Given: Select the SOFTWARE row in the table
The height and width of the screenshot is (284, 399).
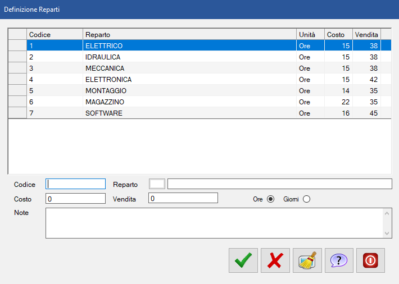Looking at the screenshot, I should coord(189,113).
